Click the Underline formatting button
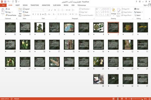Viewport: 151px width, 100px height. click(x=38, y=14)
